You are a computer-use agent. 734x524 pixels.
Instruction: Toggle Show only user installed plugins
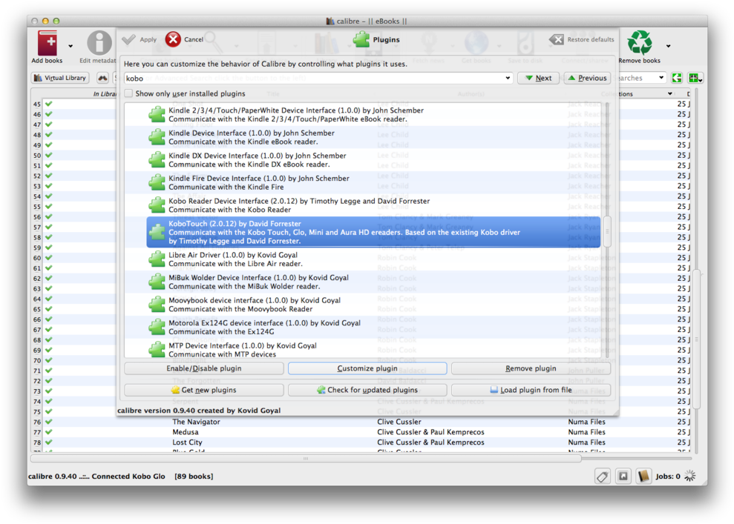[x=128, y=93]
